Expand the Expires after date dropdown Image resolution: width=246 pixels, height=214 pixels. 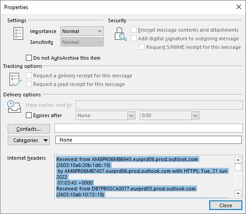tap(131, 116)
